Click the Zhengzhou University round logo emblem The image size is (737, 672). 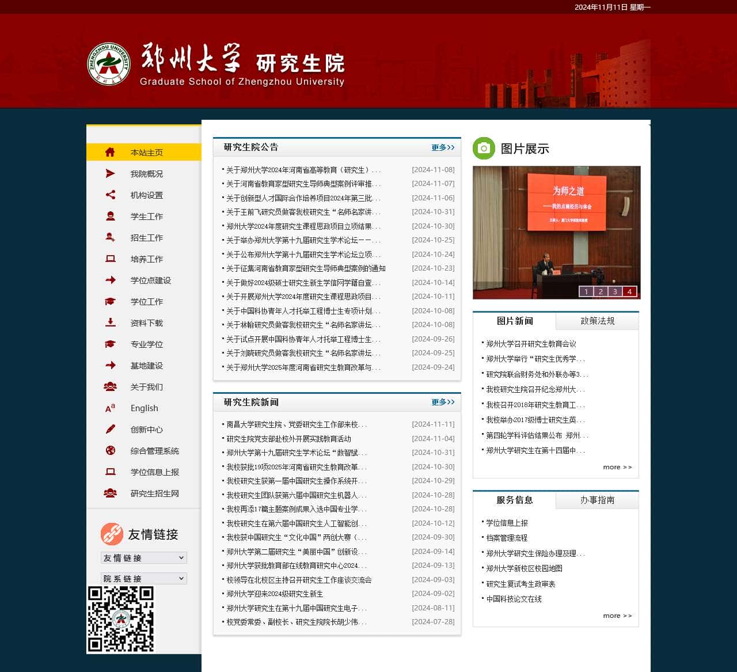[109, 64]
